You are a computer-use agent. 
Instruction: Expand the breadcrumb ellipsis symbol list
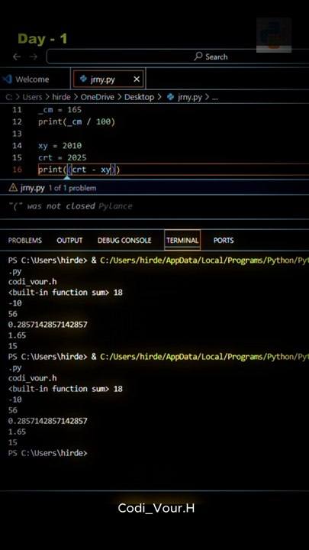[214, 98]
